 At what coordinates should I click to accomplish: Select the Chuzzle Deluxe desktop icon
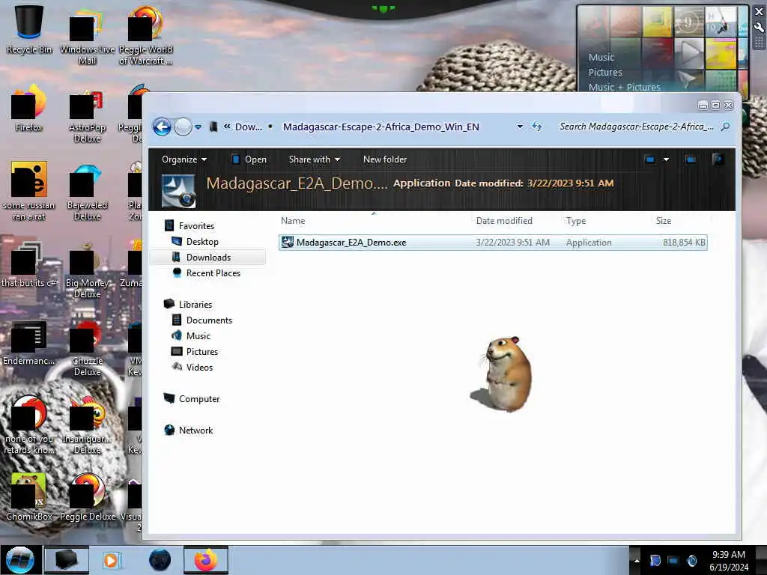point(87,348)
